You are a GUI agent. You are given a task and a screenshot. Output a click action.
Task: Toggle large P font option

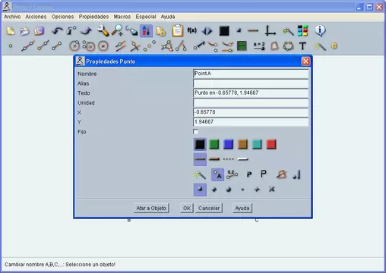pos(264,174)
